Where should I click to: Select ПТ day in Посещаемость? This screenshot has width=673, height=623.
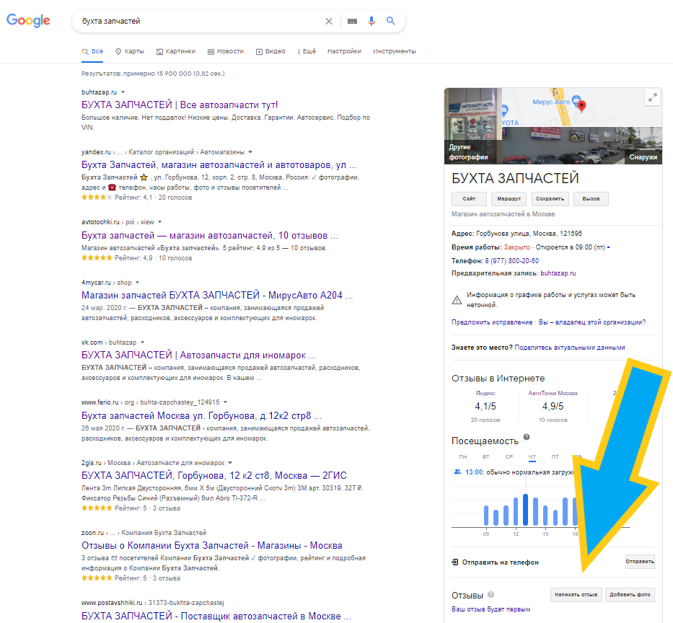(555, 457)
